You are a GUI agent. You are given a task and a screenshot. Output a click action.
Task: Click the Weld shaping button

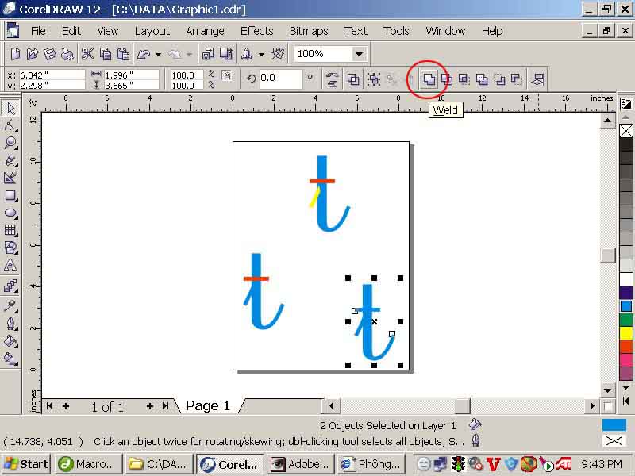coord(429,79)
